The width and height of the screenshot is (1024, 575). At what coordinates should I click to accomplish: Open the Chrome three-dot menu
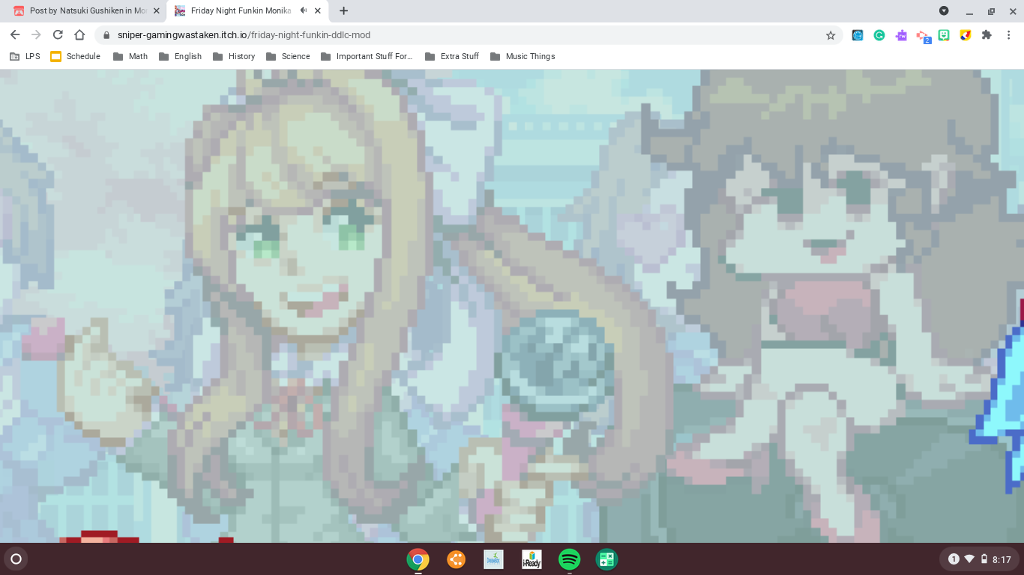(x=1009, y=35)
